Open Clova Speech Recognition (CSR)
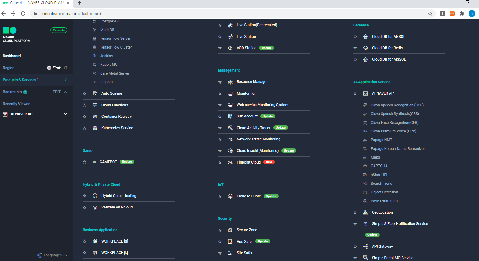Screen dimensions: 479x261 click(397, 105)
